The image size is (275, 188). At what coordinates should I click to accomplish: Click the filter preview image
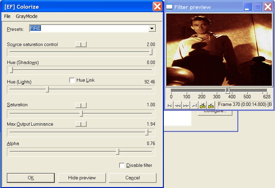(219, 50)
